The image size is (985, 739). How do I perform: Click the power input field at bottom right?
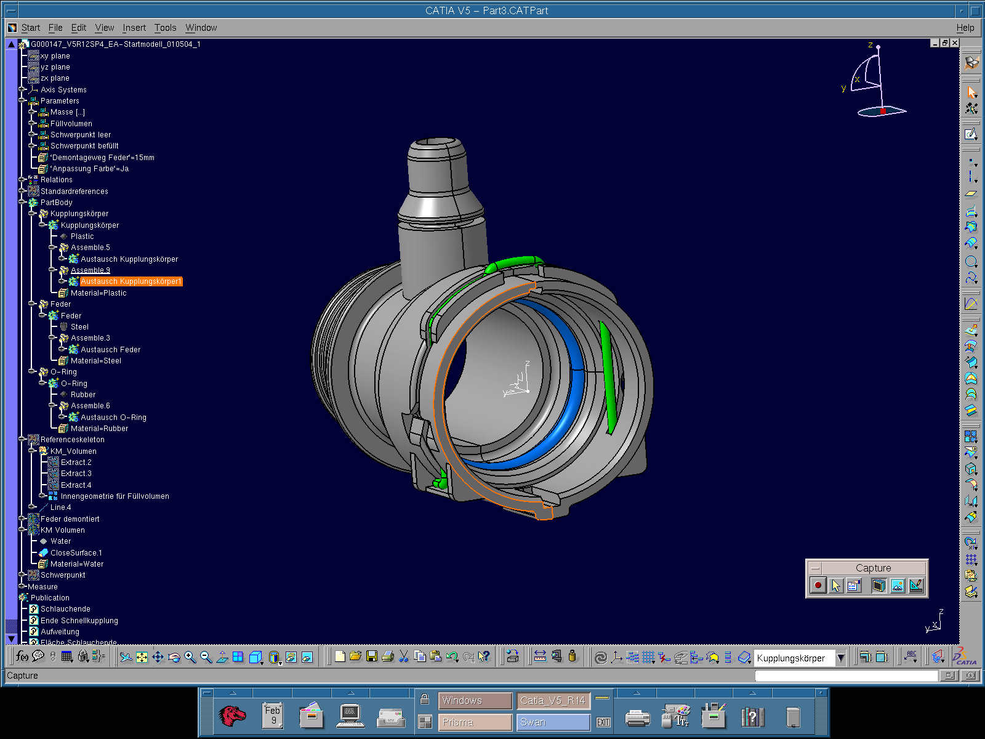click(846, 676)
